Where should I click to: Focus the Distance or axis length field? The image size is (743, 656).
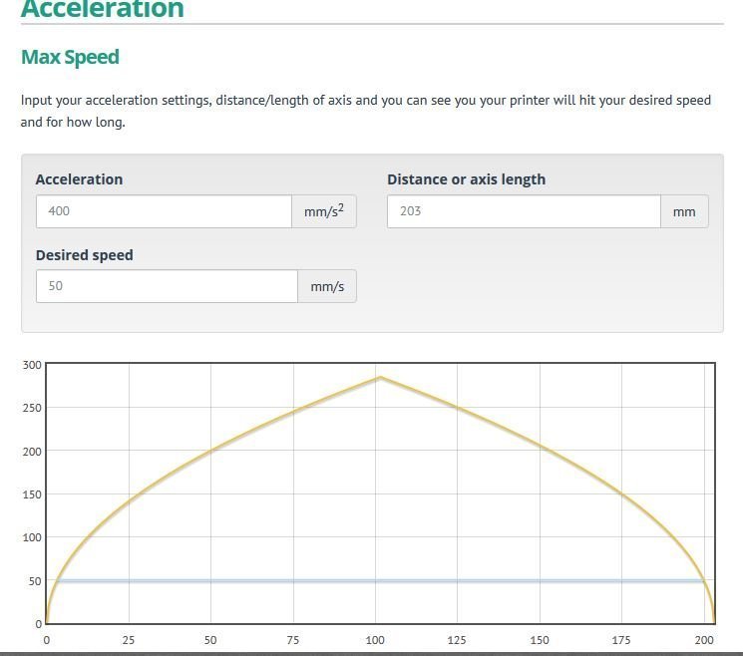click(x=523, y=211)
